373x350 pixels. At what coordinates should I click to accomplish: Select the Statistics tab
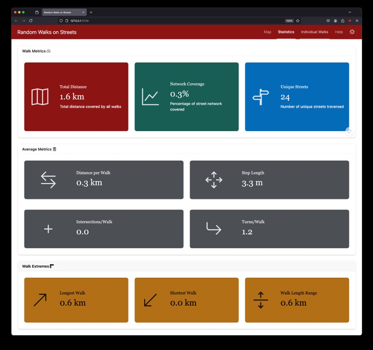coord(286,32)
